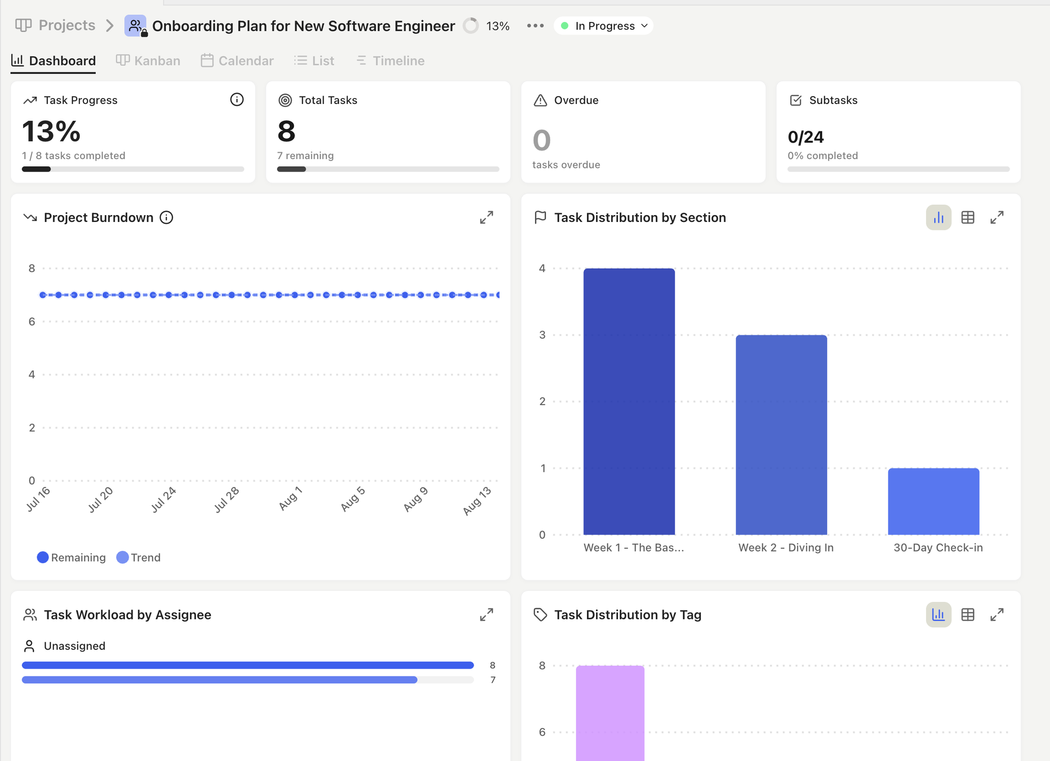Switch Section distribution to bar chart view
Image resolution: width=1050 pixels, height=761 pixels.
point(938,217)
